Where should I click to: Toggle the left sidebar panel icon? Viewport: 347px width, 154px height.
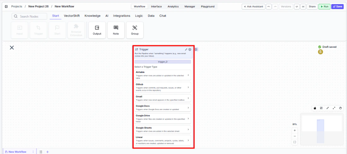[x=6, y=7]
